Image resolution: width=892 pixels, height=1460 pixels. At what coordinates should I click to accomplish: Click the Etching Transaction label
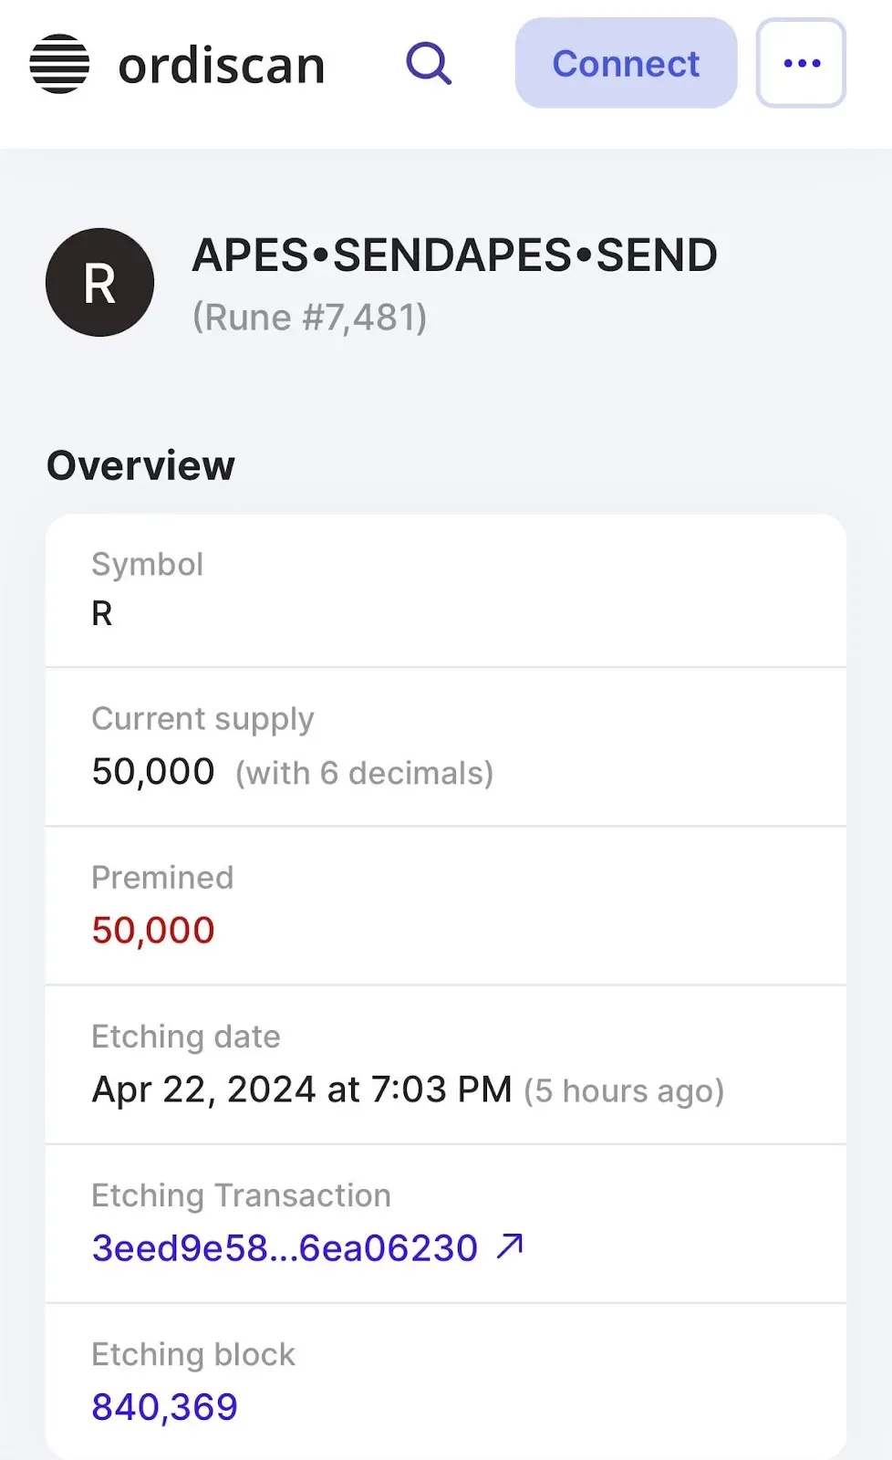coord(241,1195)
